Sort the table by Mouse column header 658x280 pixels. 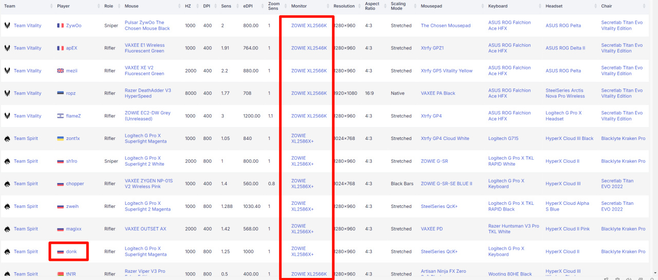pyautogui.click(x=131, y=6)
